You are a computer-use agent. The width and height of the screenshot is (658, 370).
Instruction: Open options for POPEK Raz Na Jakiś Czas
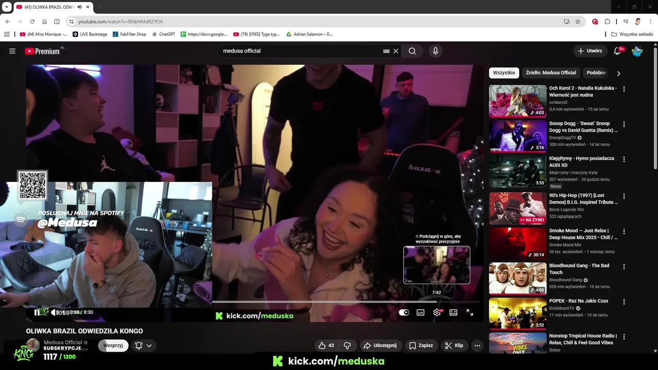pos(624,301)
